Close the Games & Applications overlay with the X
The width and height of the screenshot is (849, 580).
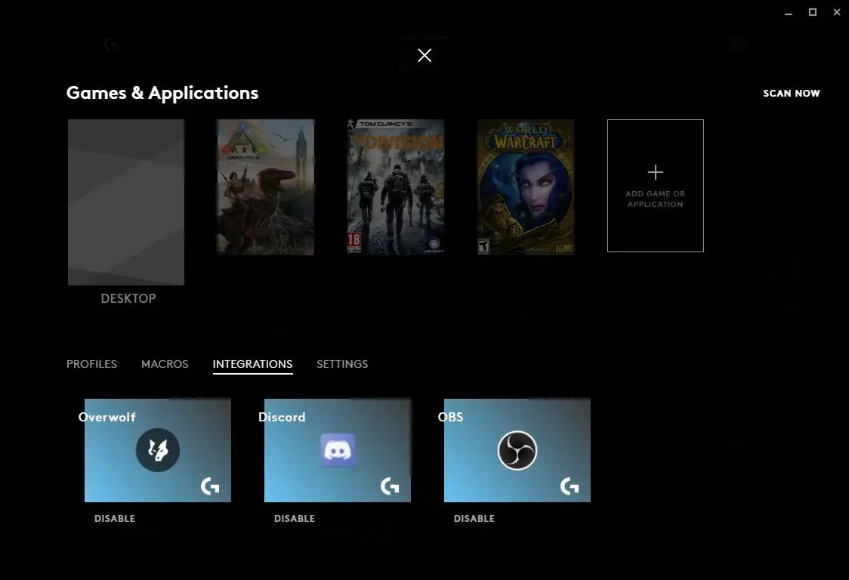[x=424, y=55]
